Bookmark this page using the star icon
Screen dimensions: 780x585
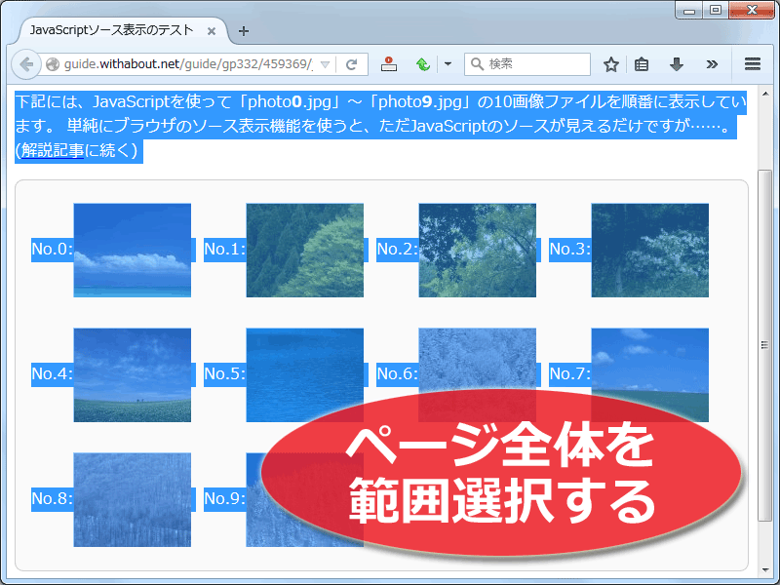pyautogui.click(x=610, y=64)
